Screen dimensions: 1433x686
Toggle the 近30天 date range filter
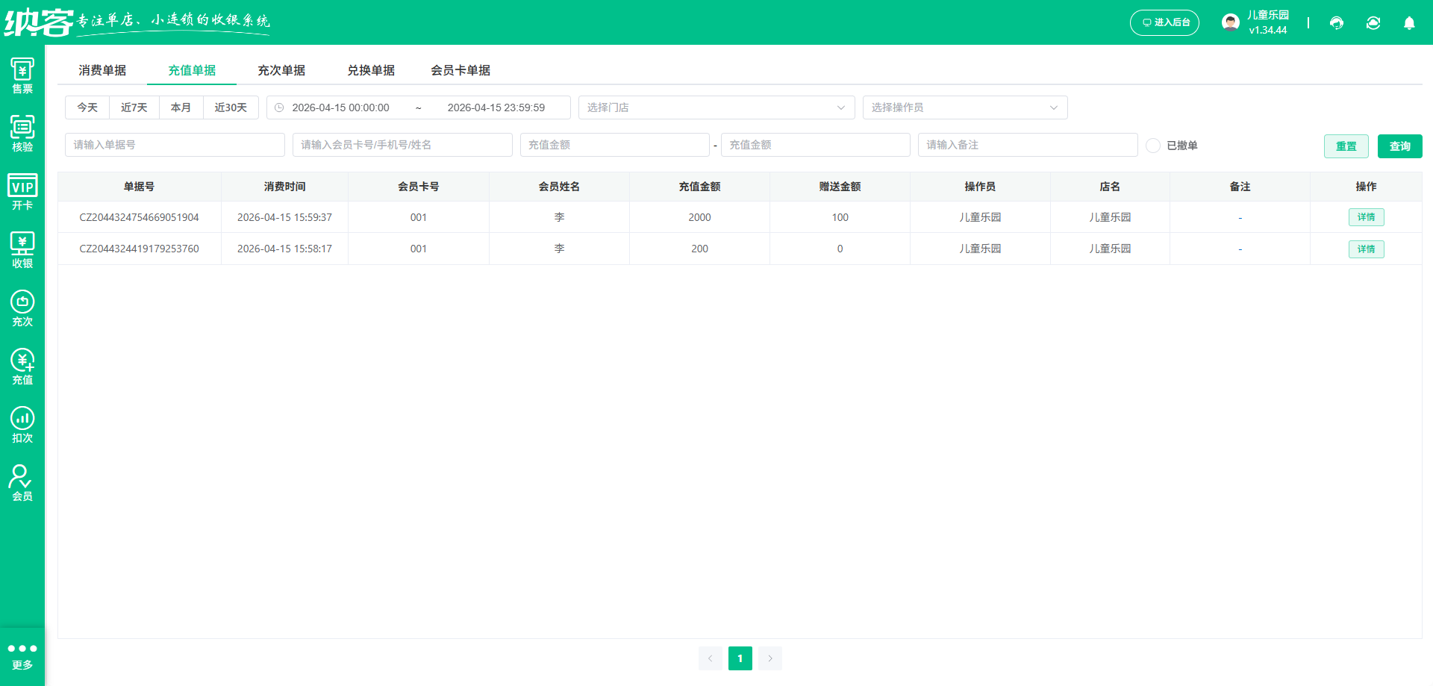tap(230, 107)
